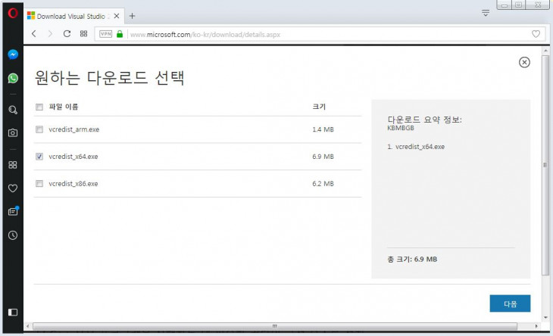Click the horizontal scrollbar thumb
This screenshot has width=553, height=336.
click(275, 326)
